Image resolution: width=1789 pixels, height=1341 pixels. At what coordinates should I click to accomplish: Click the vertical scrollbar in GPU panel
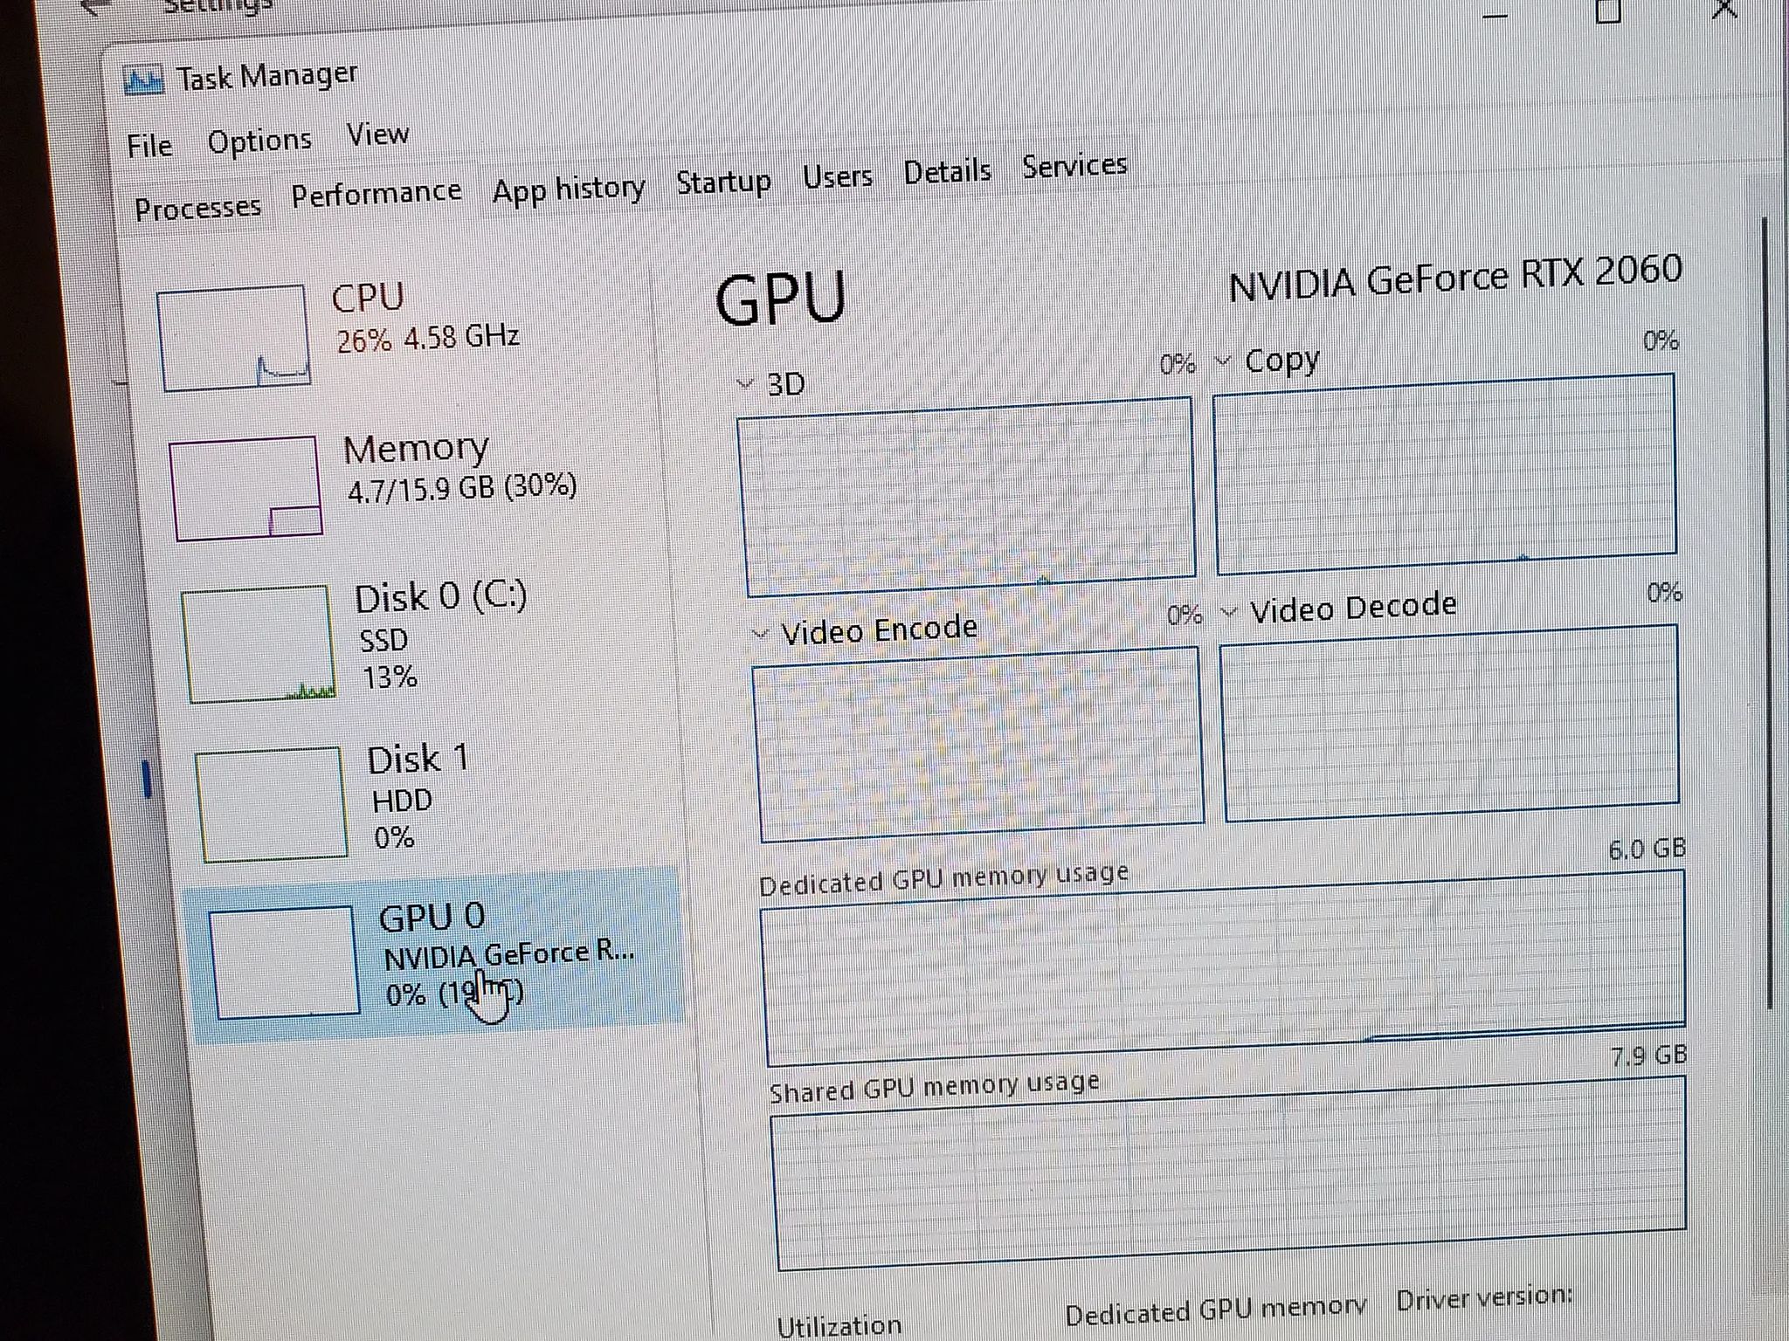1768,611
